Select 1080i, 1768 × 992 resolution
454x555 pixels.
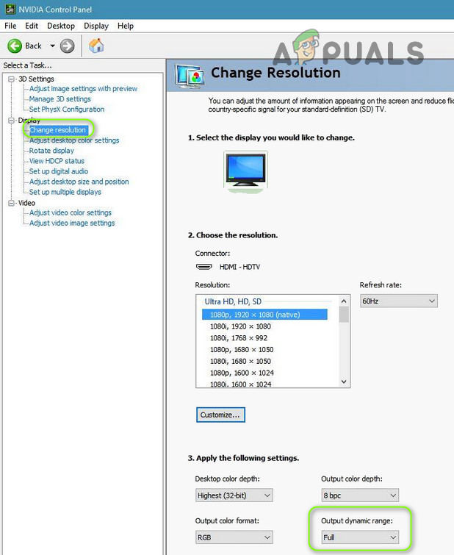(x=239, y=337)
